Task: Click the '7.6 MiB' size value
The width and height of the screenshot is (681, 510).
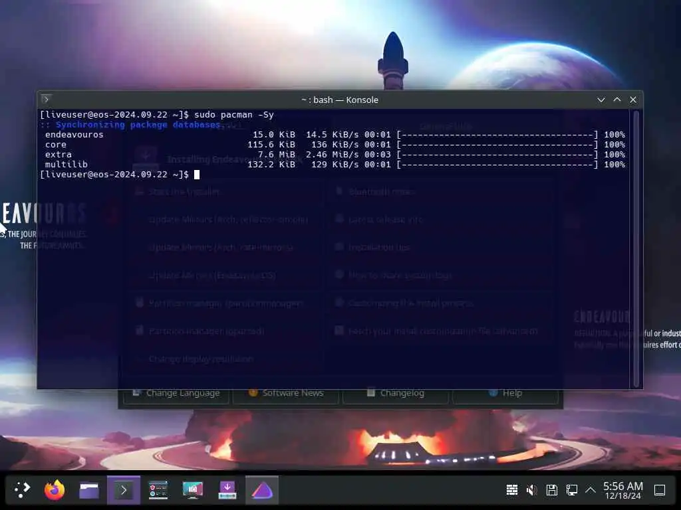Action: [x=276, y=155]
